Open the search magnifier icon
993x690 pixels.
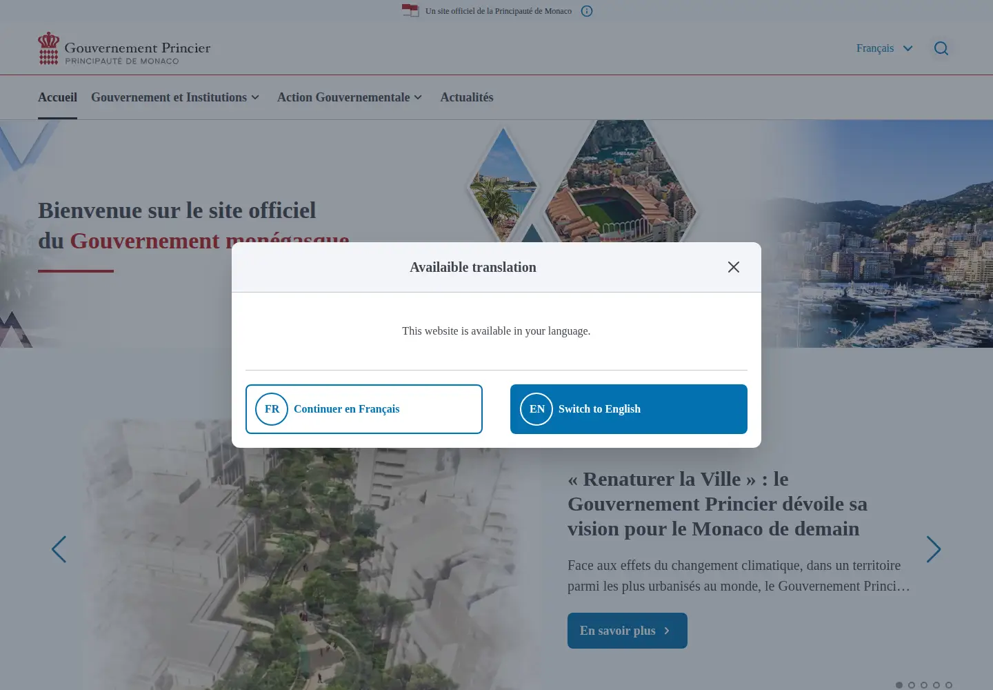941,48
